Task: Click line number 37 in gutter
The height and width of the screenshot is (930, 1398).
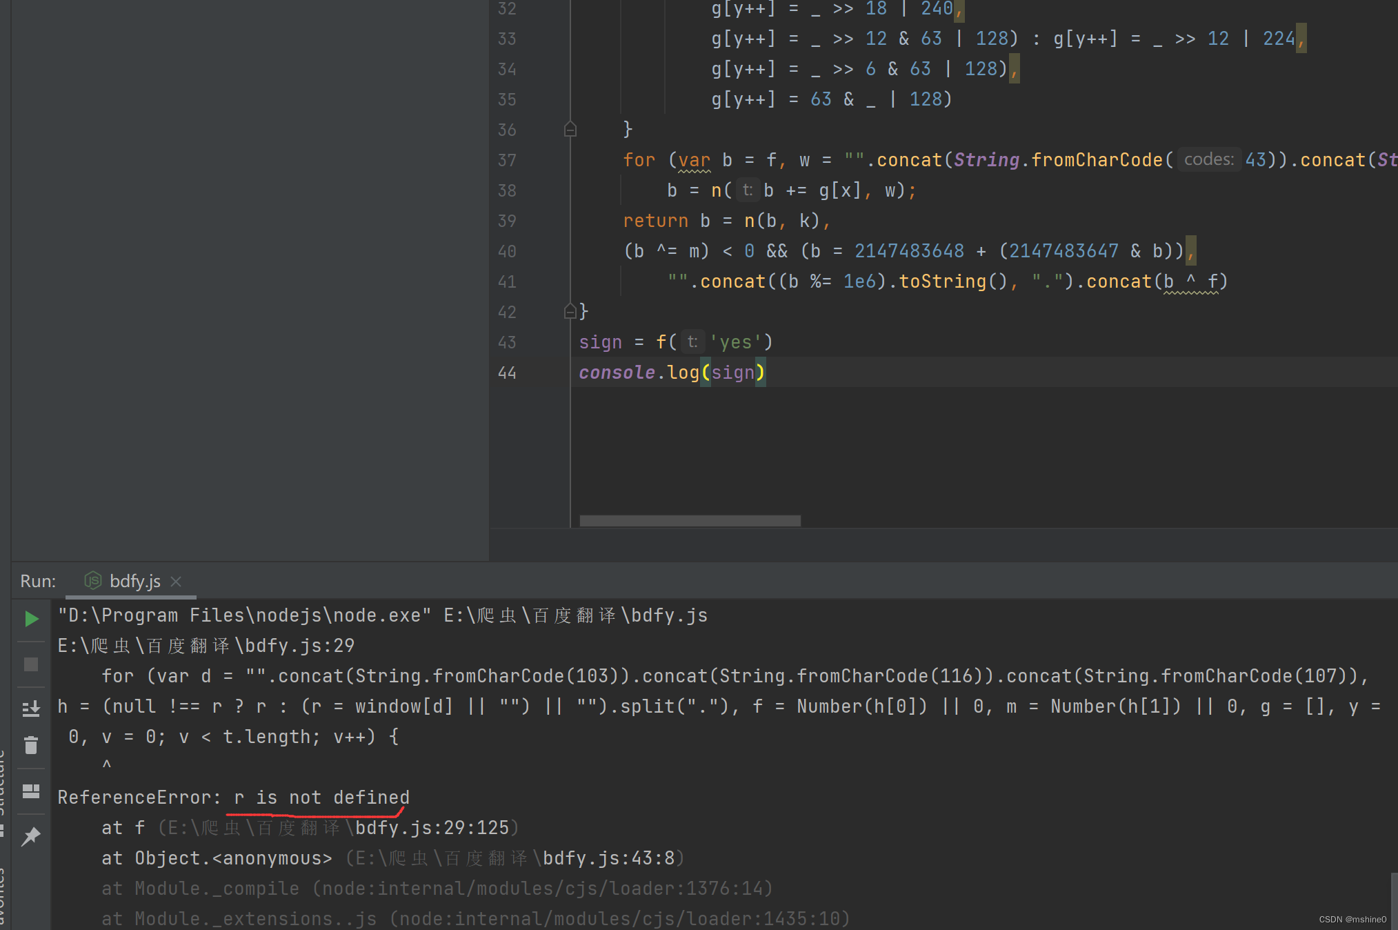Action: (x=507, y=160)
